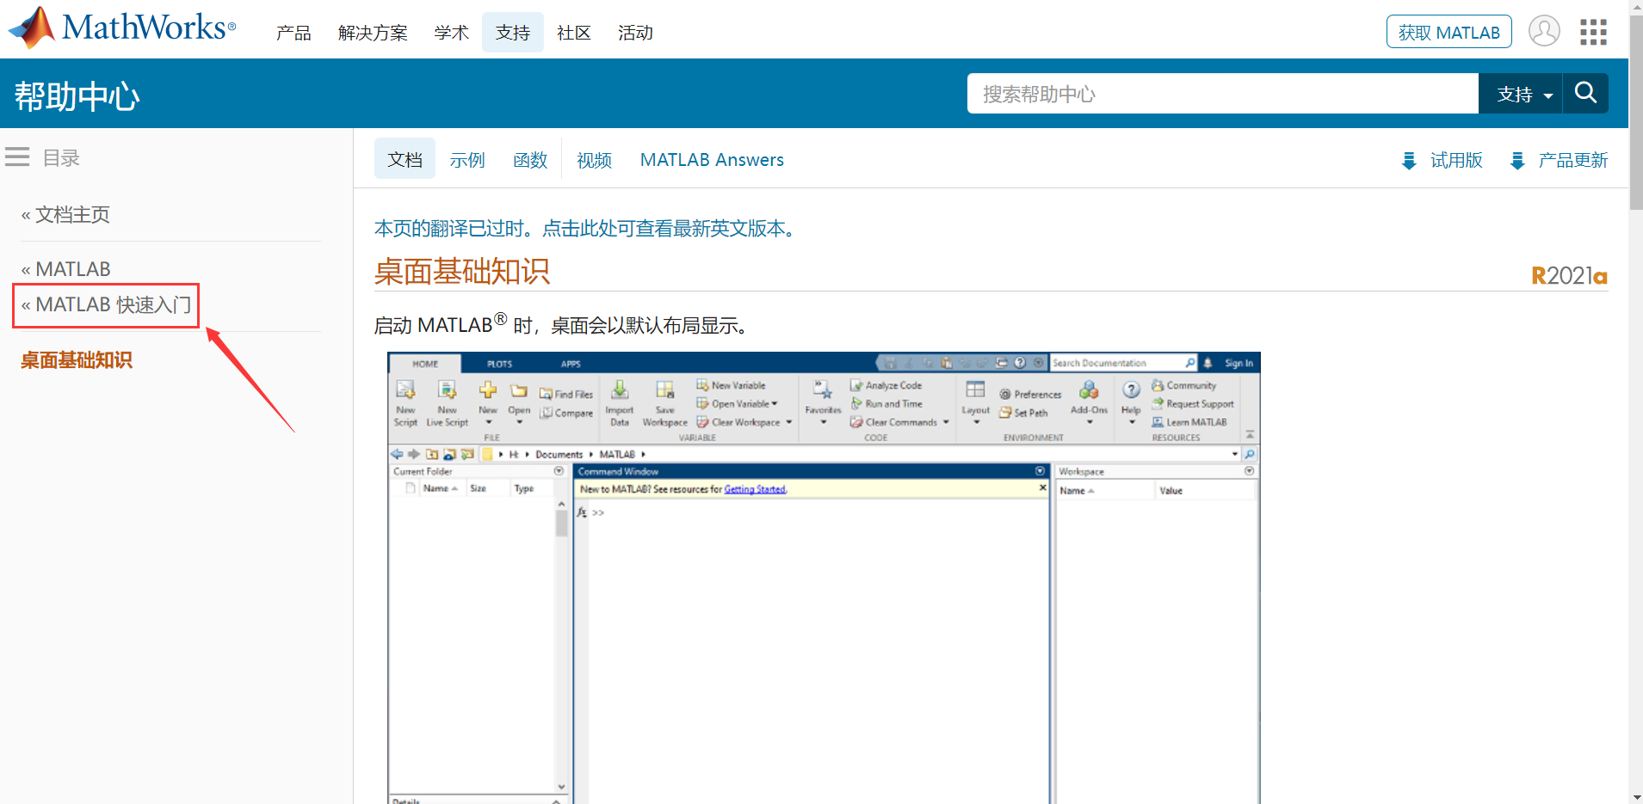Click the outdated translation notice link
The height and width of the screenshot is (804, 1643).
588,229
